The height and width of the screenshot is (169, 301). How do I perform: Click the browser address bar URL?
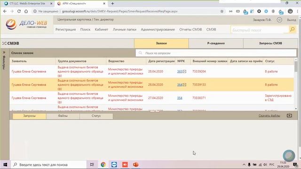pos(119,11)
